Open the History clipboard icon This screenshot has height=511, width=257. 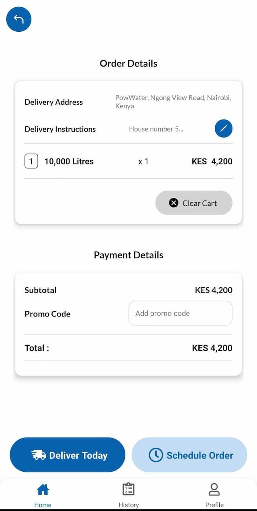coord(128,489)
